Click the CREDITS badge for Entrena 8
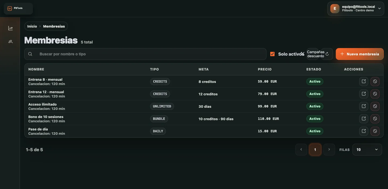 pos(160,82)
